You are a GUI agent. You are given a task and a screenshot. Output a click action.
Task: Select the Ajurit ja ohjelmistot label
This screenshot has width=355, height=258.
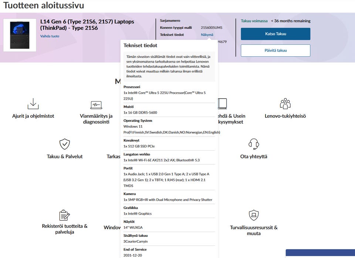point(33,116)
